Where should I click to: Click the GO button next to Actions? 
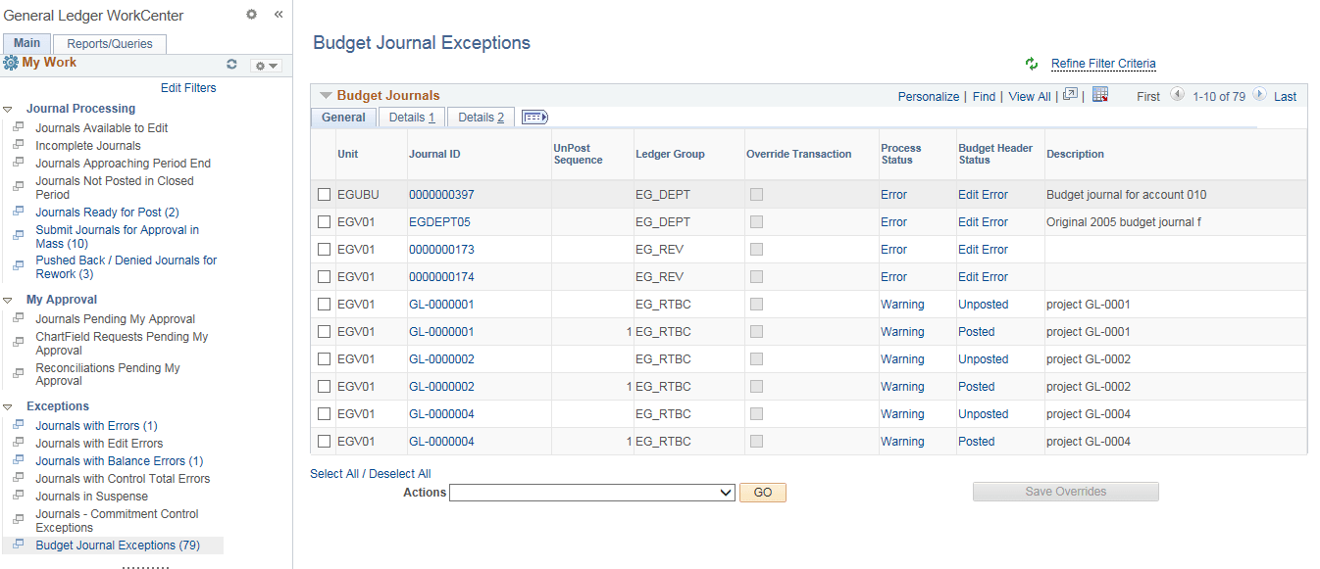point(762,492)
